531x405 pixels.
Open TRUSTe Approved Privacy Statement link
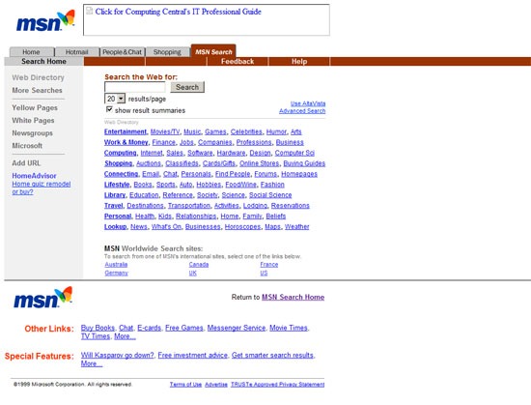click(x=278, y=385)
